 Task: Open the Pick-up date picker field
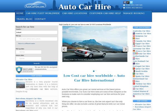coord(29,52)
